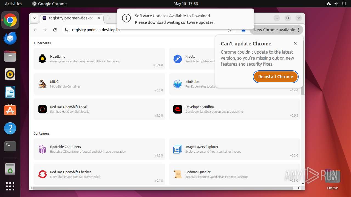This screenshot has height=197, width=351.
Task: Click Image Layers Explorer version v0.2.0
Action: pyautogui.click(x=294, y=156)
